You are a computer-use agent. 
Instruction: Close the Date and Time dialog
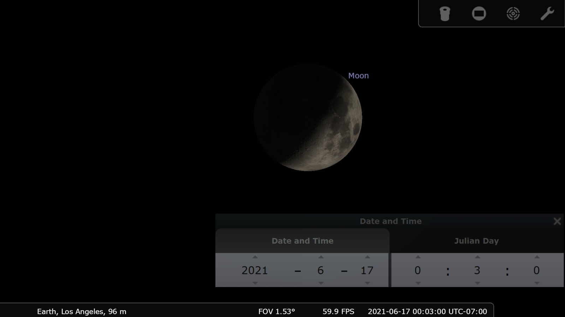(557, 221)
